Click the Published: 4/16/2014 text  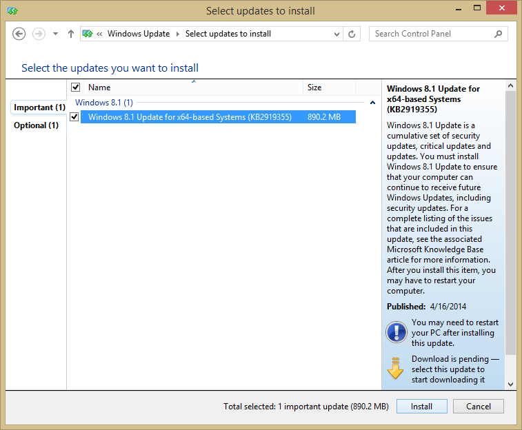coord(426,306)
